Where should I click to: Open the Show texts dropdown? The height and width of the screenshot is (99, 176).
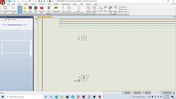click(x=123, y=12)
